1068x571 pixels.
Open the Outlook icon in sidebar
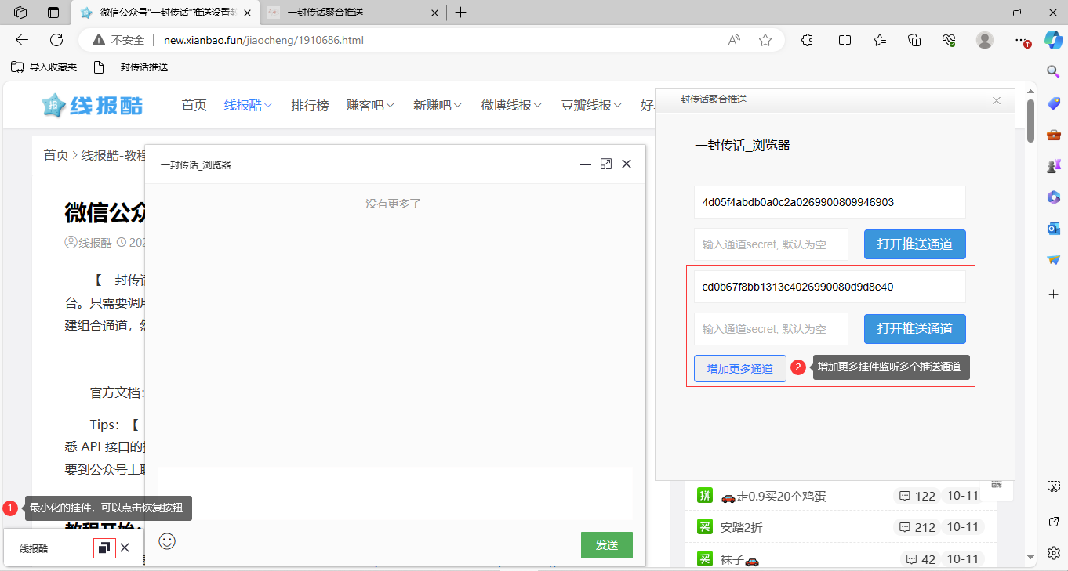[x=1054, y=229]
